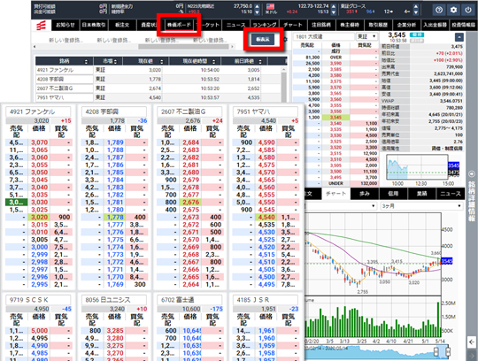Open the 株主優待 menu tab

[350, 25]
